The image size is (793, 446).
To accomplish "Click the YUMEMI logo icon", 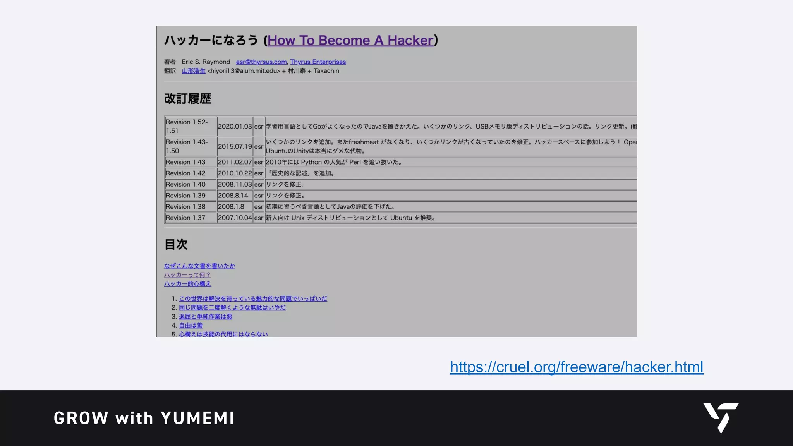I will coord(721,418).
